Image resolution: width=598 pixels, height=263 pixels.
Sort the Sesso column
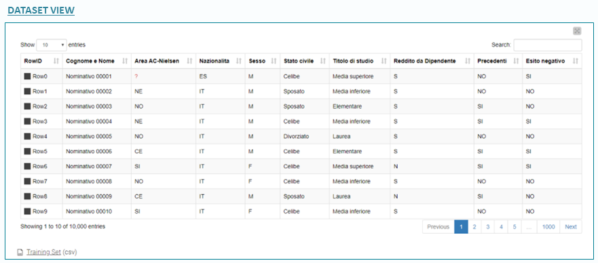274,61
